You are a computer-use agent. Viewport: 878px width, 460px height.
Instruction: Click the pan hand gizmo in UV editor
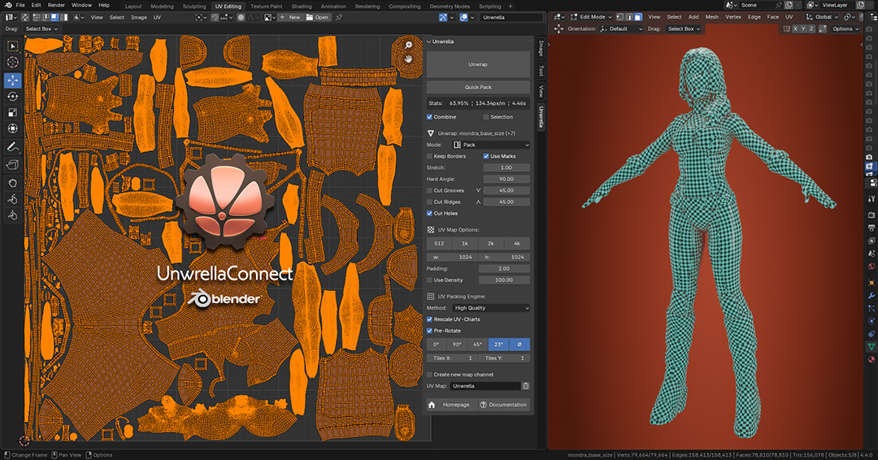coord(408,59)
